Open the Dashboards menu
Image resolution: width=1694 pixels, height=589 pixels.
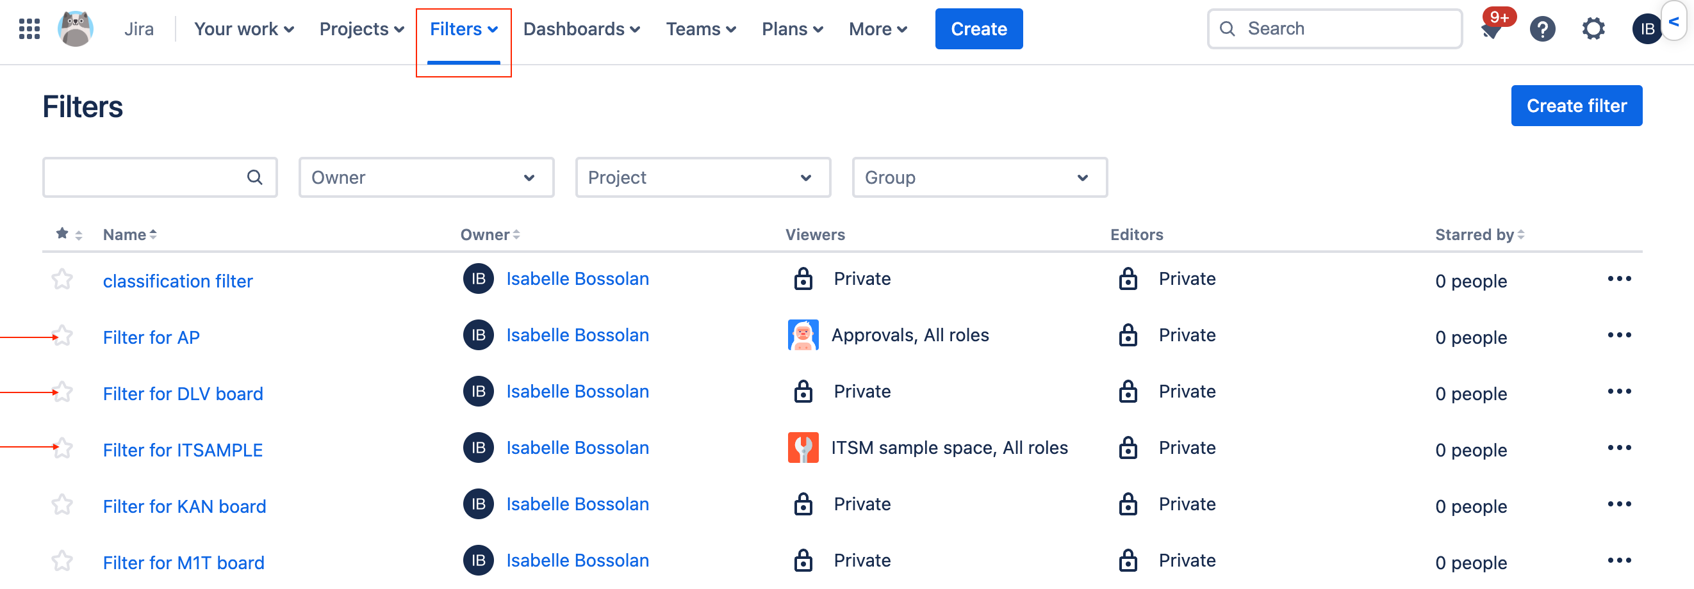(x=581, y=29)
